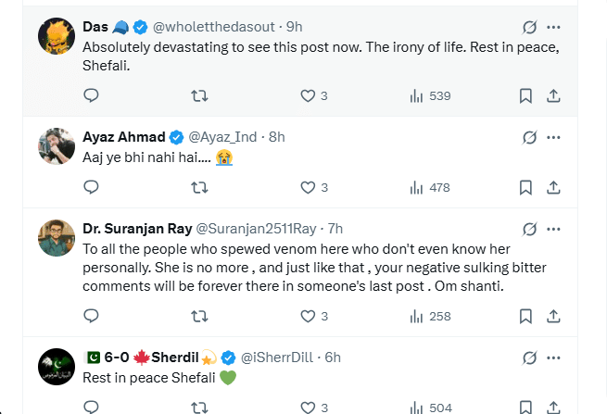Viewport: 607px width, 414px height.
Task: Open more options on Das's tweet
Action: (554, 27)
